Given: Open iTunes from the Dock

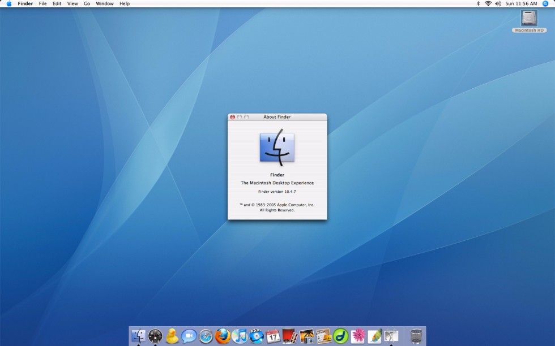Looking at the screenshot, I should click(x=240, y=336).
